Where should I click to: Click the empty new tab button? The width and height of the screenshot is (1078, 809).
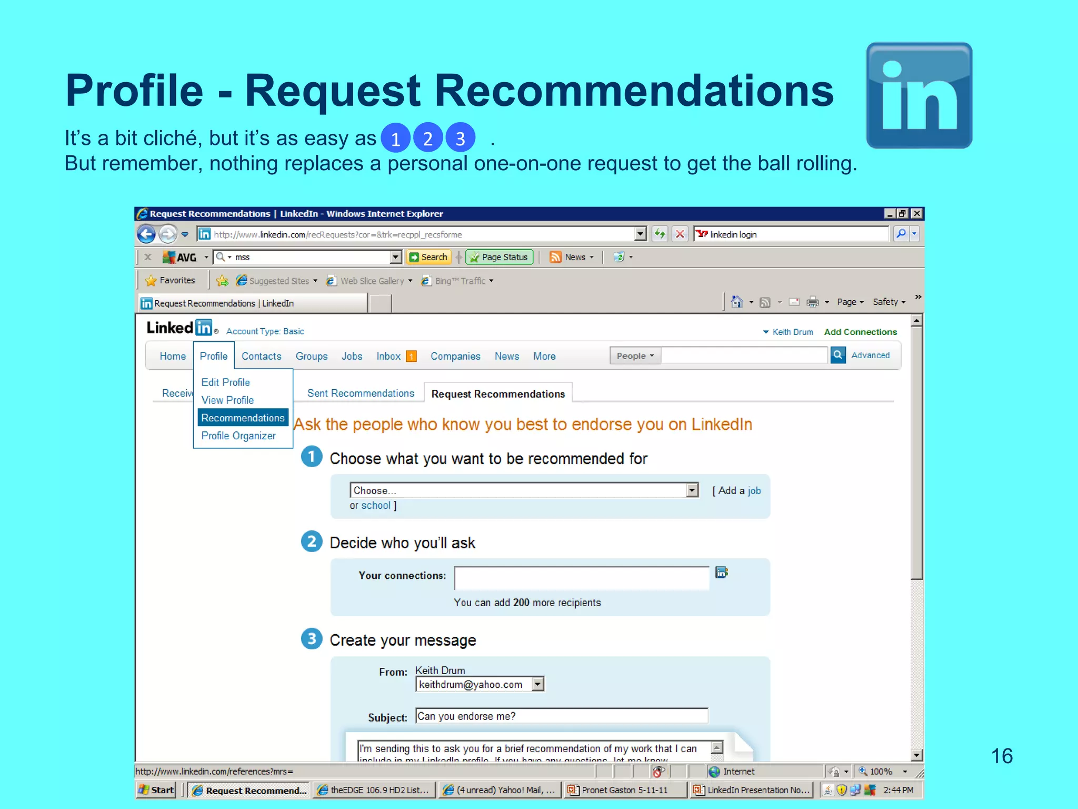coord(381,304)
